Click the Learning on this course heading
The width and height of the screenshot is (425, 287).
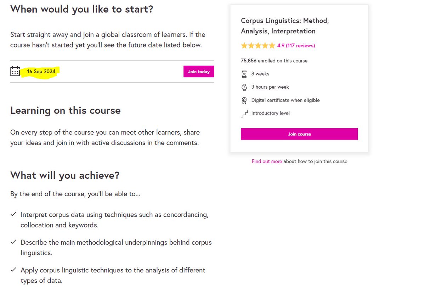click(x=66, y=110)
